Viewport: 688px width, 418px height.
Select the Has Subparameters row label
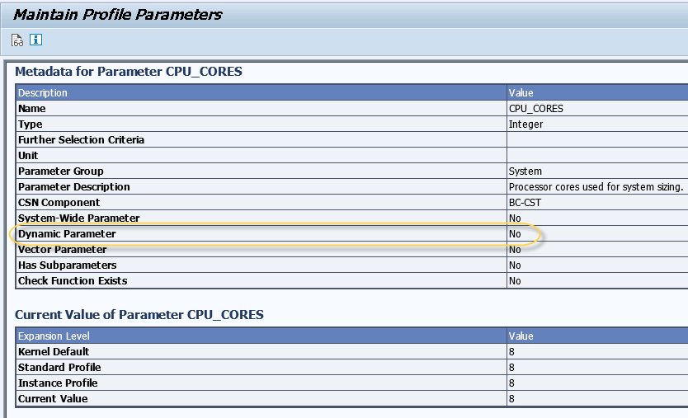pos(67,265)
